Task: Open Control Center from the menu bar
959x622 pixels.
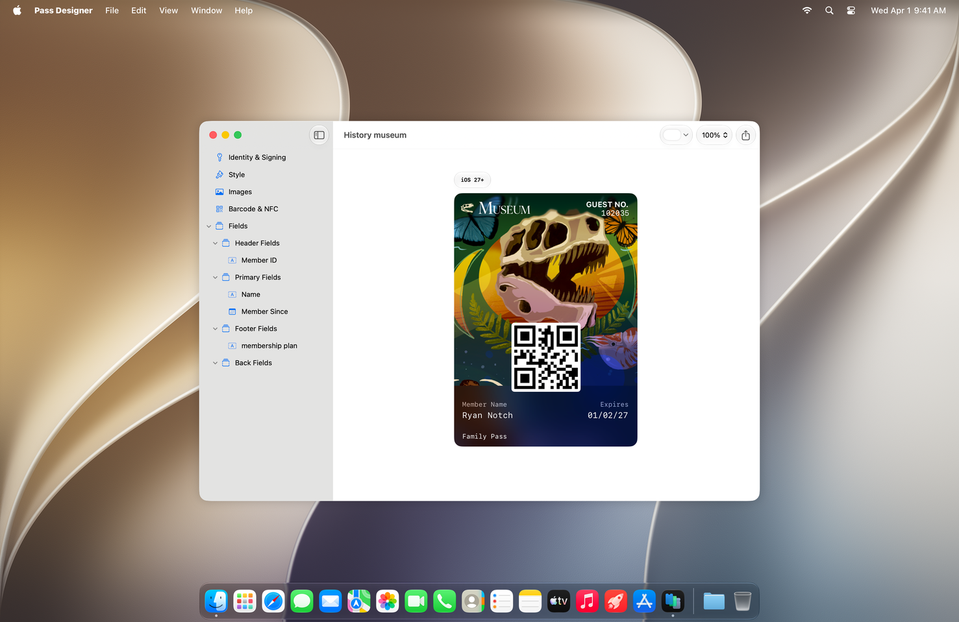Action: click(x=851, y=10)
